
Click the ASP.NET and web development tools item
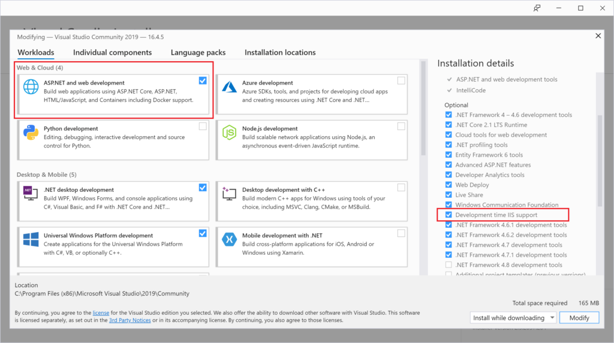click(507, 80)
